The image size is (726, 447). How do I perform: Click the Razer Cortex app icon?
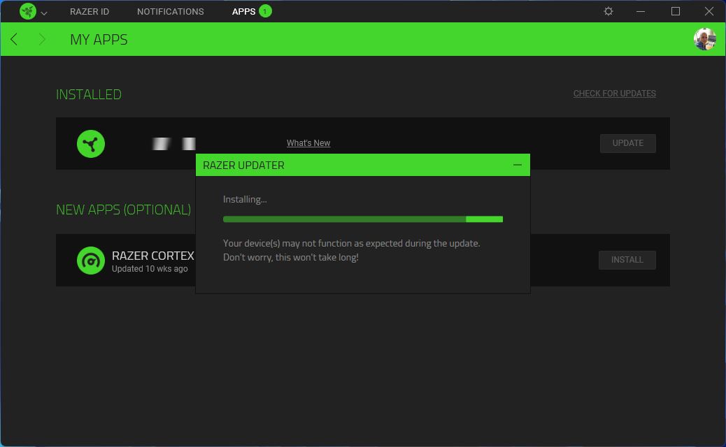pyautogui.click(x=91, y=261)
